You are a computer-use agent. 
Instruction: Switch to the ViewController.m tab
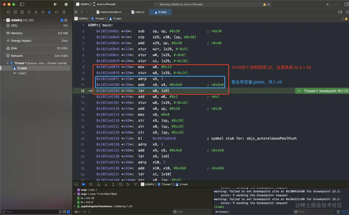[x=108, y=12]
